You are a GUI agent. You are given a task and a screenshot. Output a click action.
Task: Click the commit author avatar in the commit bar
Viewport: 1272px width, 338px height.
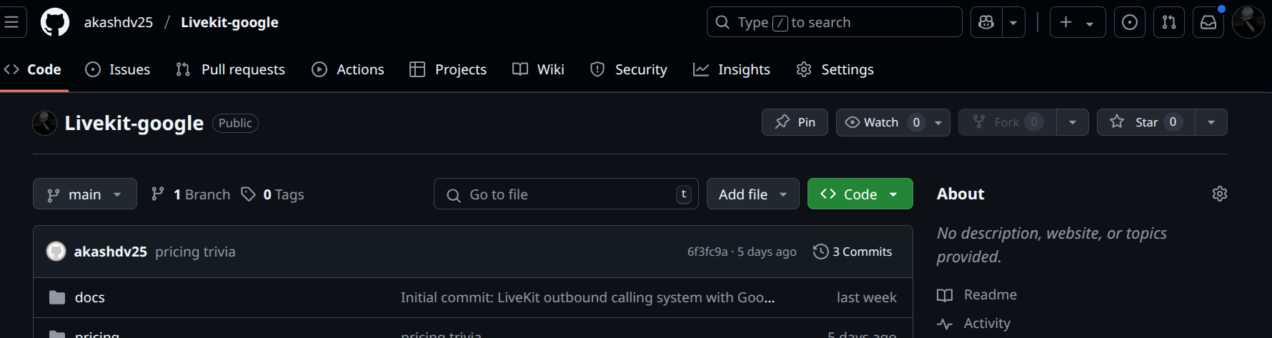56,252
